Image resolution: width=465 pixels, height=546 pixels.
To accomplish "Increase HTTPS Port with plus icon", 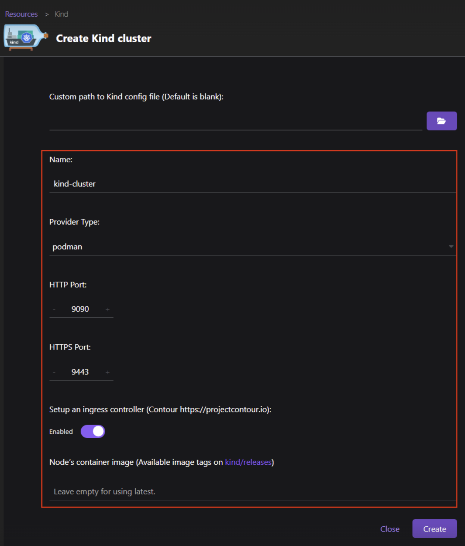I will (x=107, y=372).
